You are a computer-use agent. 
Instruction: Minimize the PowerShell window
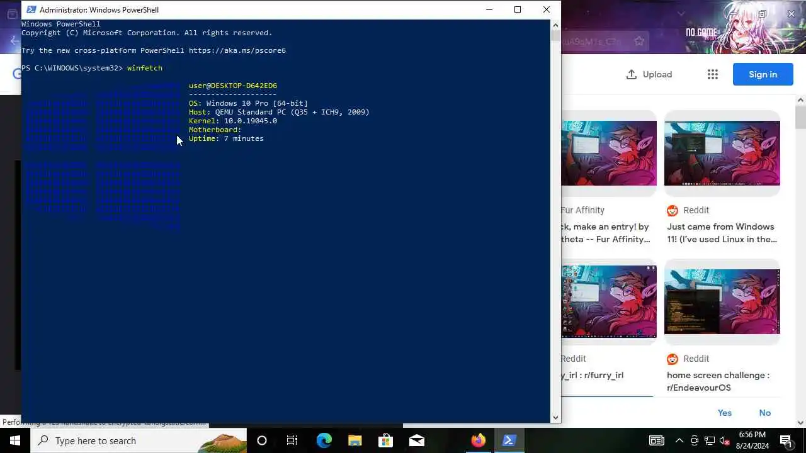click(489, 9)
